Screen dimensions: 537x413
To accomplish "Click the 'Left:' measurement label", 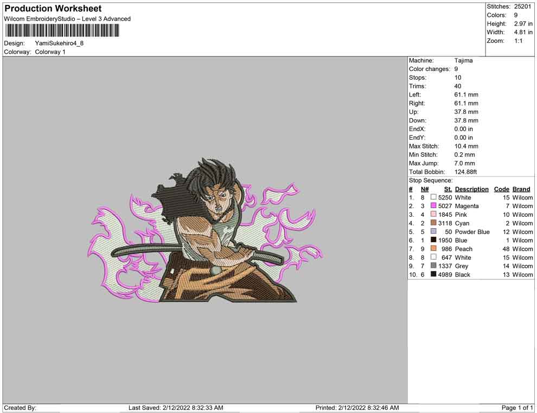I will [415, 95].
